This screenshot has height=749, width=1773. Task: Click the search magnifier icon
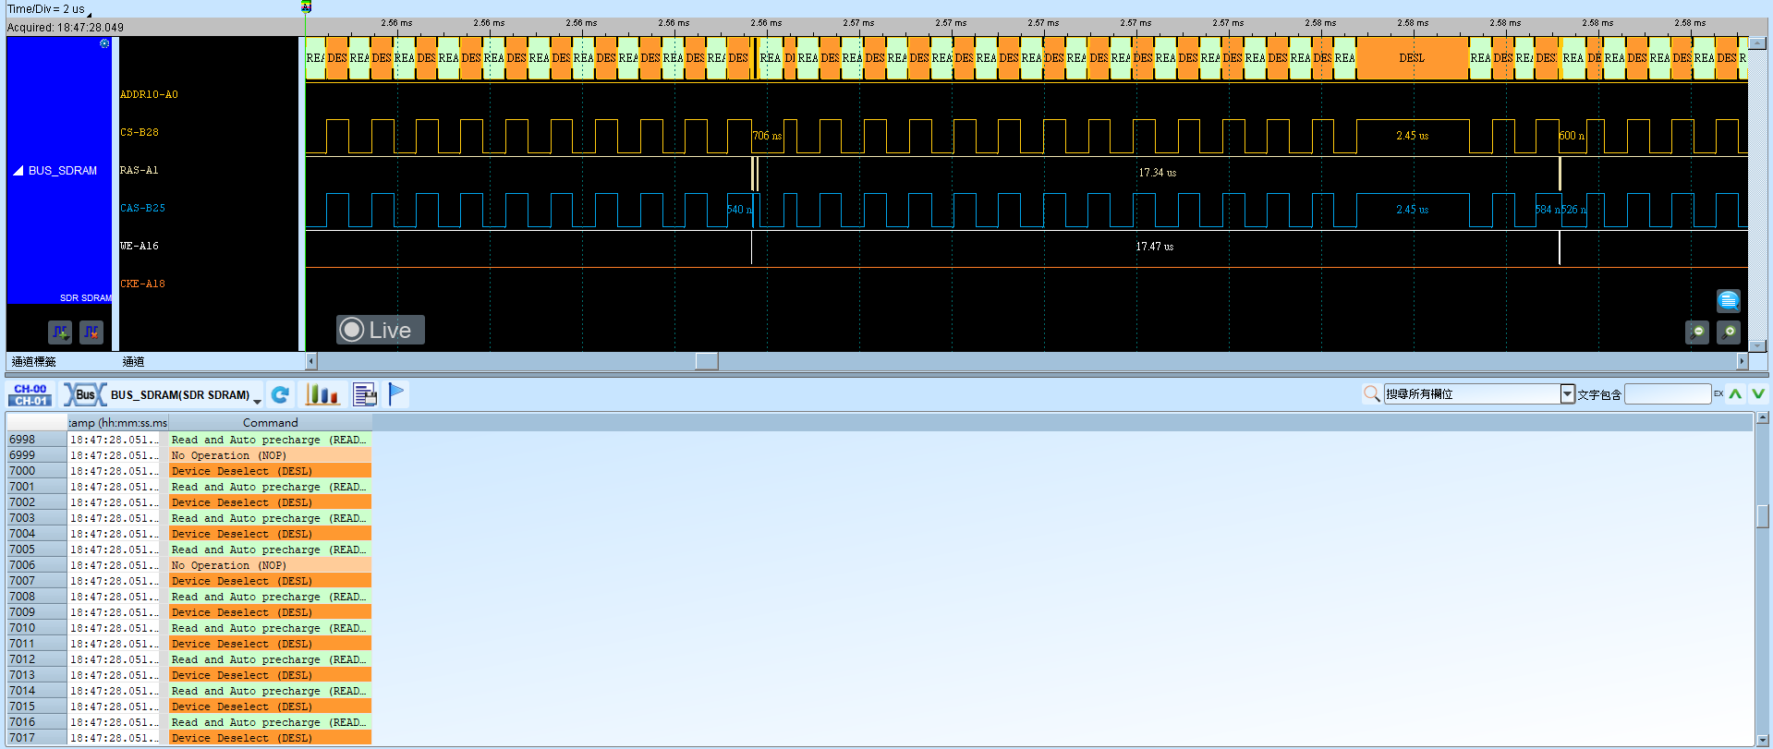(x=1372, y=394)
